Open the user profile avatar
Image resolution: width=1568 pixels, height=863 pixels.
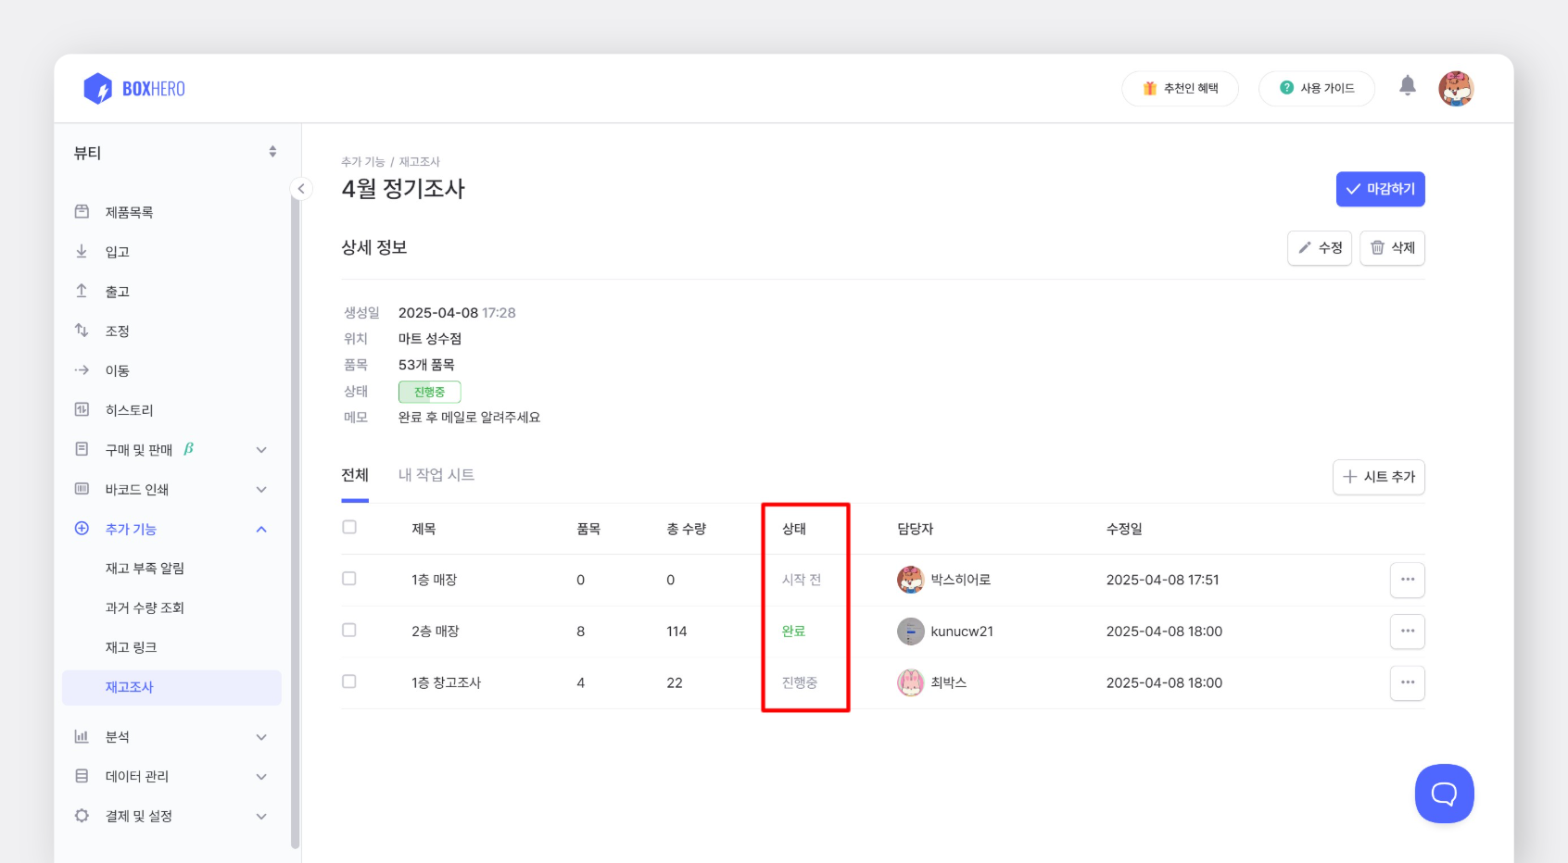click(1455, 89)
